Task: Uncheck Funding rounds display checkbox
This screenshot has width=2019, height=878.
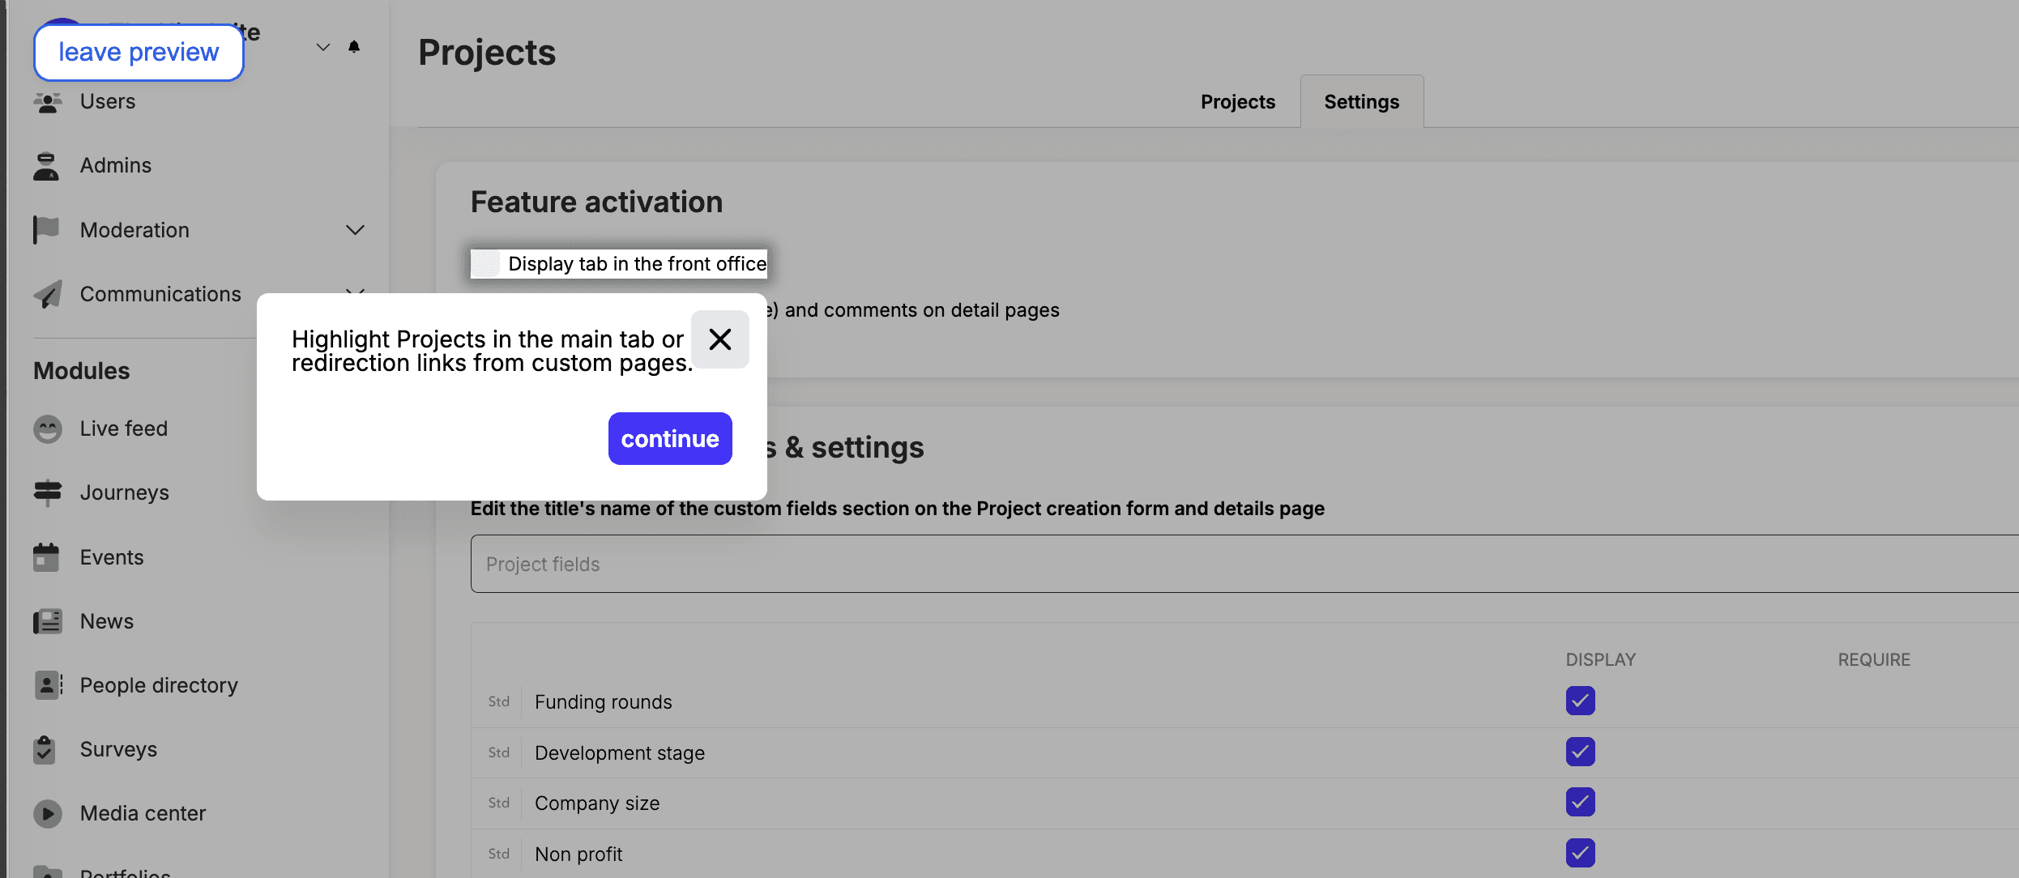Action: (1580, 701)
